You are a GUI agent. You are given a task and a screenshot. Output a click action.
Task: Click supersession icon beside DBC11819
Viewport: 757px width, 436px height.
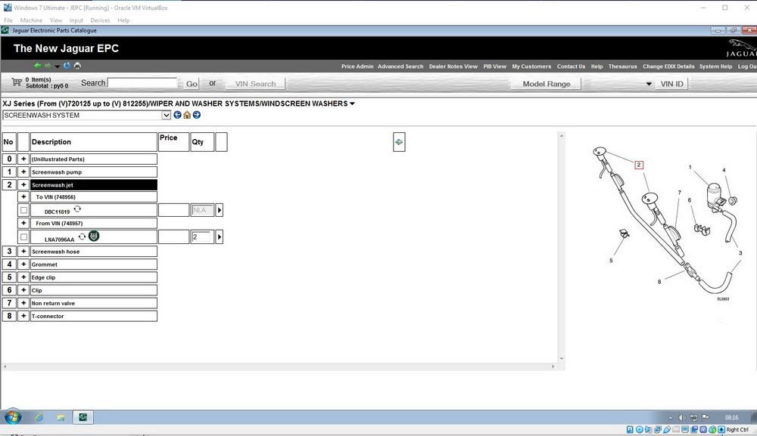(x=77, y=209)
